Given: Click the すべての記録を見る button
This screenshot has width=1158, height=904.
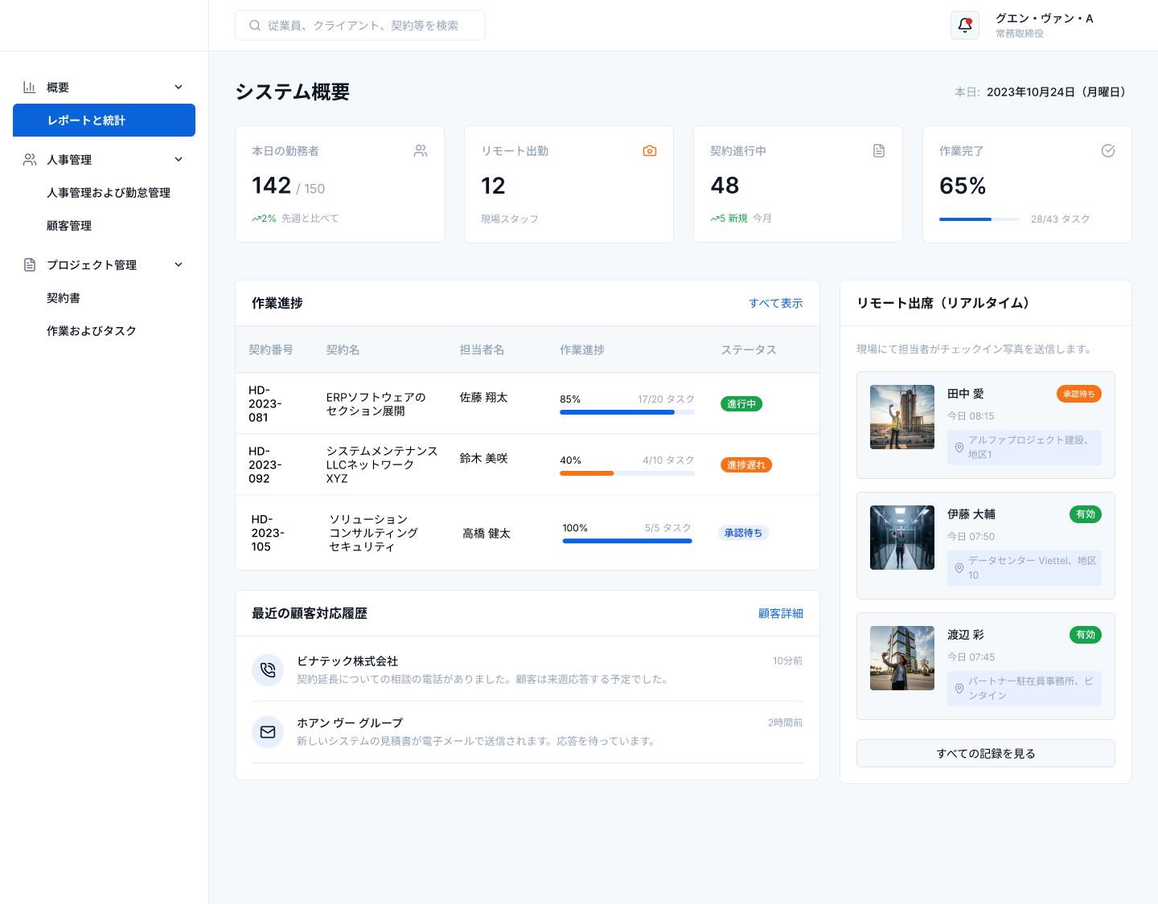Looking at the screenshot, I should [x=985, y=754].
